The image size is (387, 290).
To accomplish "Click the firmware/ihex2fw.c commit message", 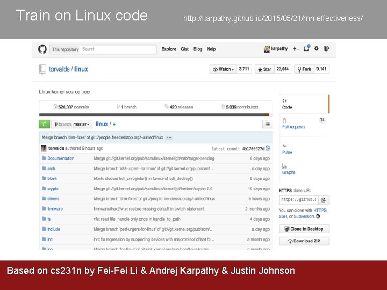I will tap(149, 209).
